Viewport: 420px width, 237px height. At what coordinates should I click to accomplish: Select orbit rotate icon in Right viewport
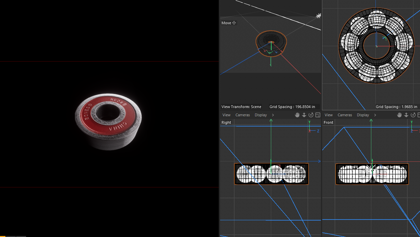tap(311, 115)
